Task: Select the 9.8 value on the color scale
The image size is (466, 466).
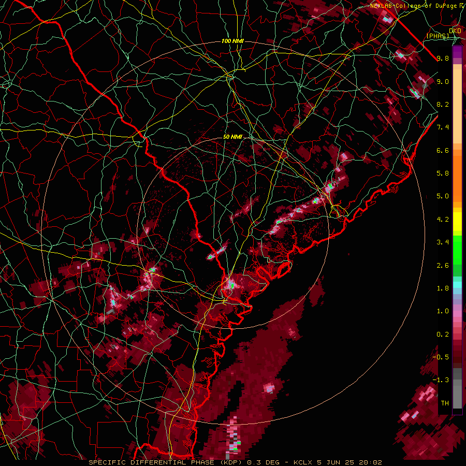Action: coord(443,58)
